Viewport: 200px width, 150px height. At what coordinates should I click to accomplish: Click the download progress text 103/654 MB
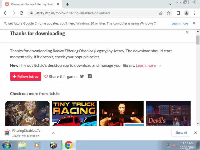(x=26, y=136)
